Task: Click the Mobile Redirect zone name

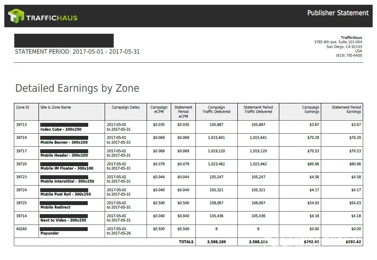Action: [x=55, y=207]
